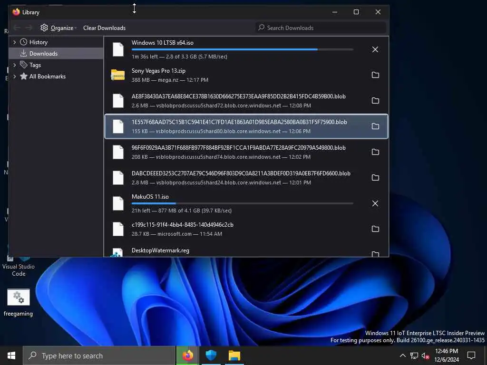This screenshot has height=365, width=487.
Task: Show folder for the 1E557F68AAD7 blob download
Action: pyautogui.click(x=375, y=126)
